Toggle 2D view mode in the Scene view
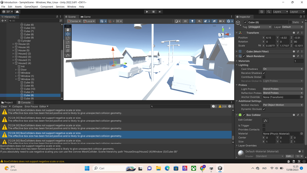The height and width of the screenshot is (173, 307). (x=185, y=21)
